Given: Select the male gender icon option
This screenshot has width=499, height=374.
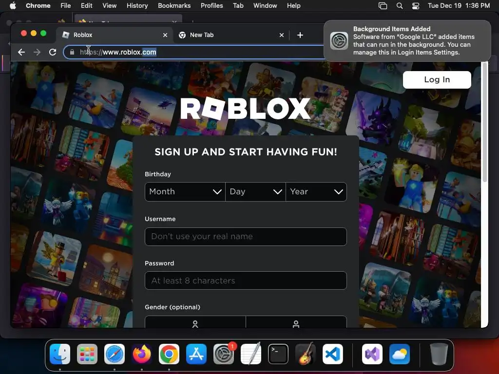Looking at the screenshot, I should pos(296,322).
